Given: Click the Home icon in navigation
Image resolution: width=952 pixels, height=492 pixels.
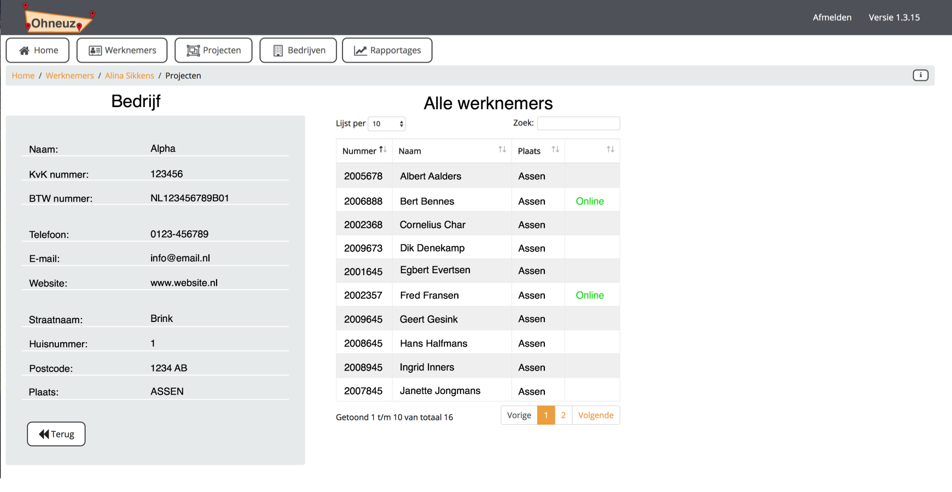Looking at the screenshot, I should coord(24,50).
